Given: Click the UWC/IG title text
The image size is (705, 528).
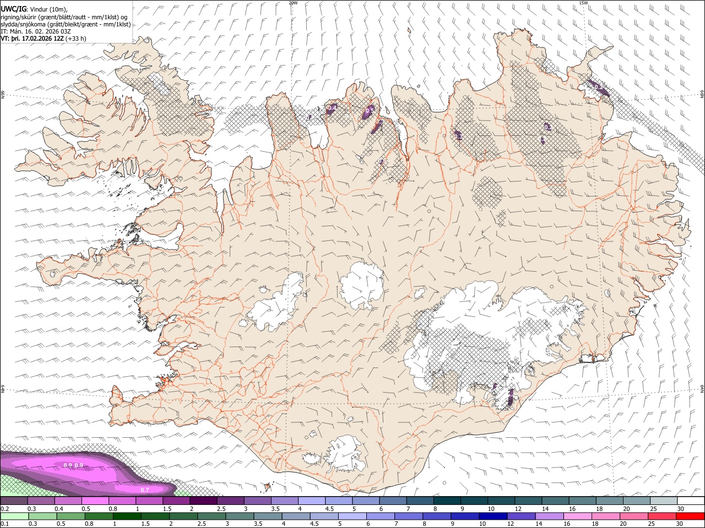Looking at the screenshot, I should tap(13, 9).
